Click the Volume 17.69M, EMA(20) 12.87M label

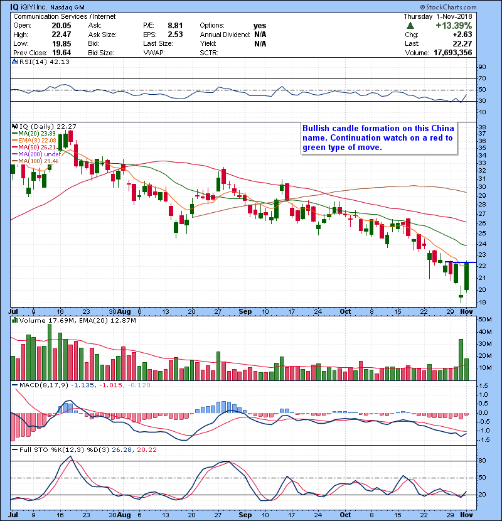[x=77, y=321]
